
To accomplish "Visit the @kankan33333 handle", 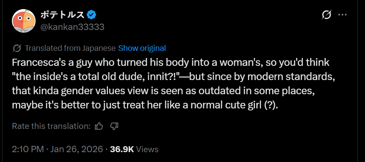I will pos(72,27).
